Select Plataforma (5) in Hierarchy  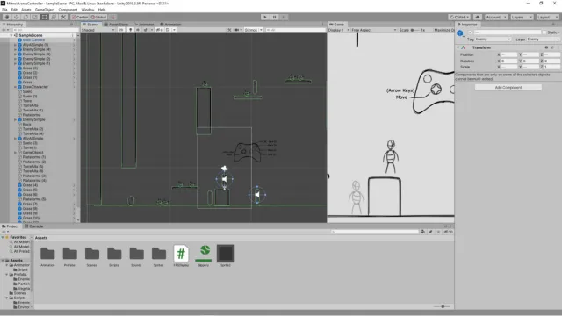pyautogui.click(x=34, y=199)
